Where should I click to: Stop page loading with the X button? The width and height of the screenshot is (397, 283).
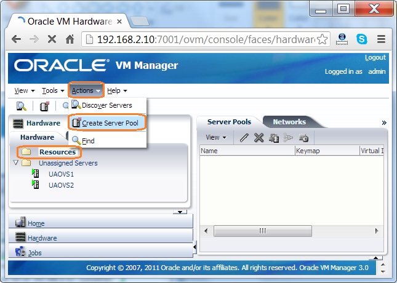tap(52, 39)
